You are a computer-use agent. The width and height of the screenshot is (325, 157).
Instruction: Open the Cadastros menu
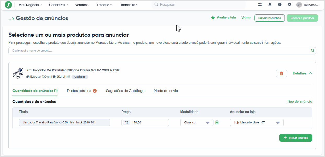(58, 5)
